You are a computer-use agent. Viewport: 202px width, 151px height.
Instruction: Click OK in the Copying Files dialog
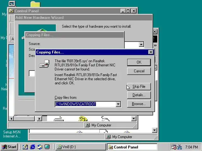click(139, 62)
